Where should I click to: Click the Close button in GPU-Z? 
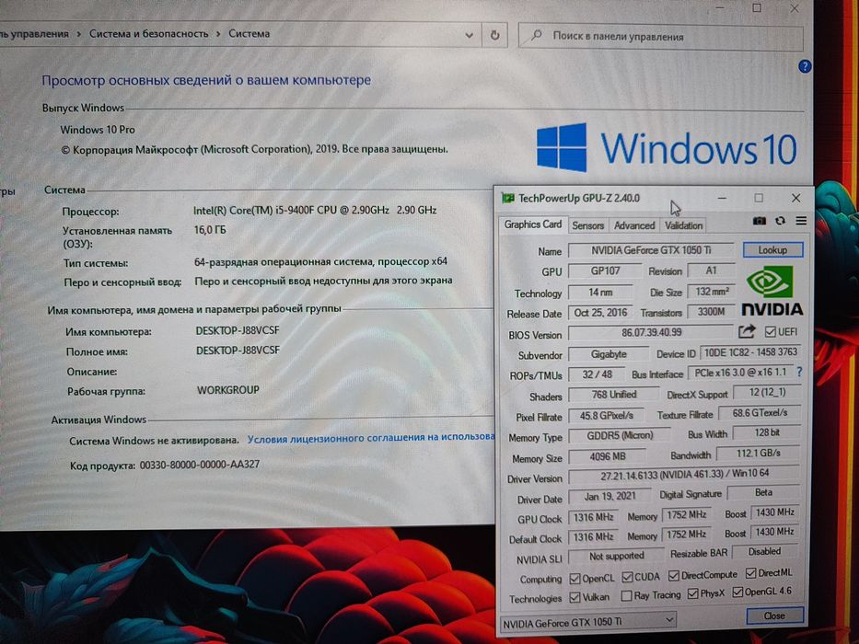click(x=774, y=615)
